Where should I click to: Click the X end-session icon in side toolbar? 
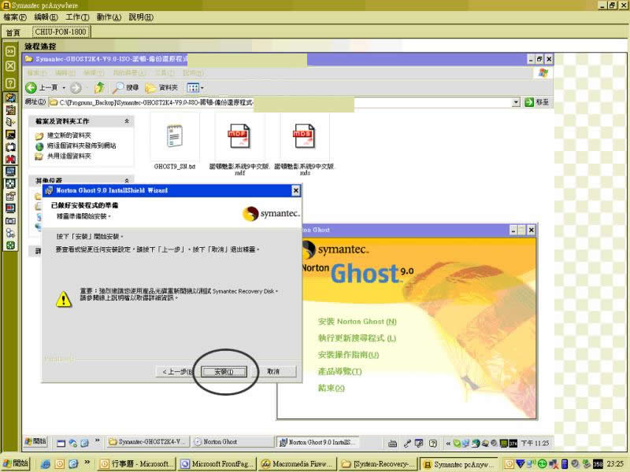(x=10, y=66)
